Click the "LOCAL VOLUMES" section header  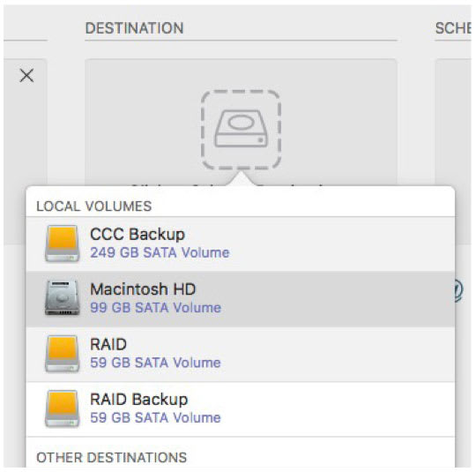(x=94, y=206)
